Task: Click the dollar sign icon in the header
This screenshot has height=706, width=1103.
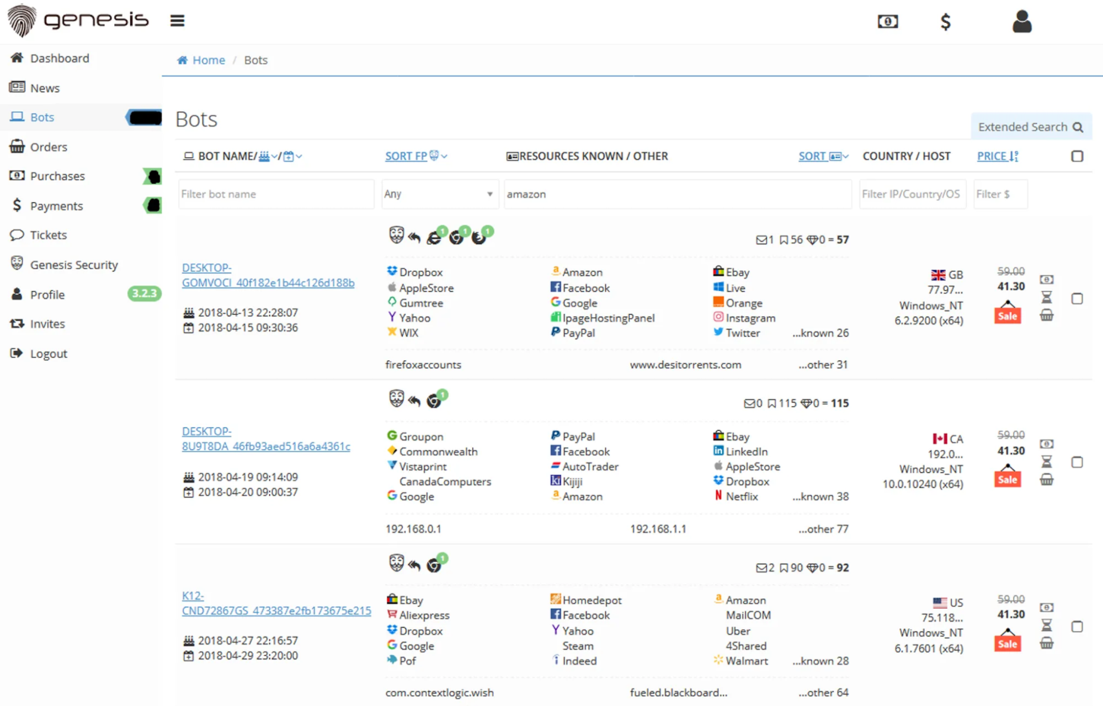Action: click(945, 22)
